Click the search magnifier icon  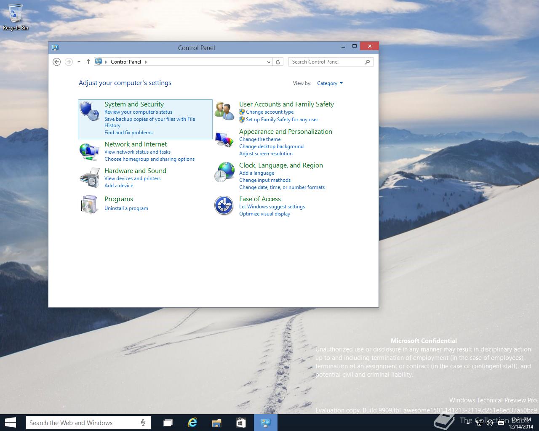tap(367, 62)
